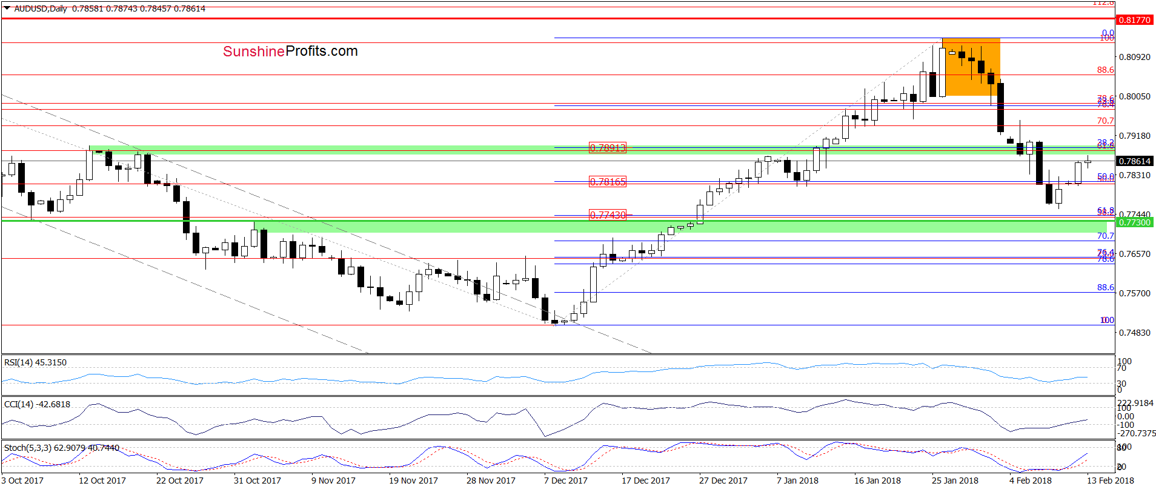Click the 0.78310 price axis value
The height and width of the screenshot is (489, 1156).
[1134, 175]
